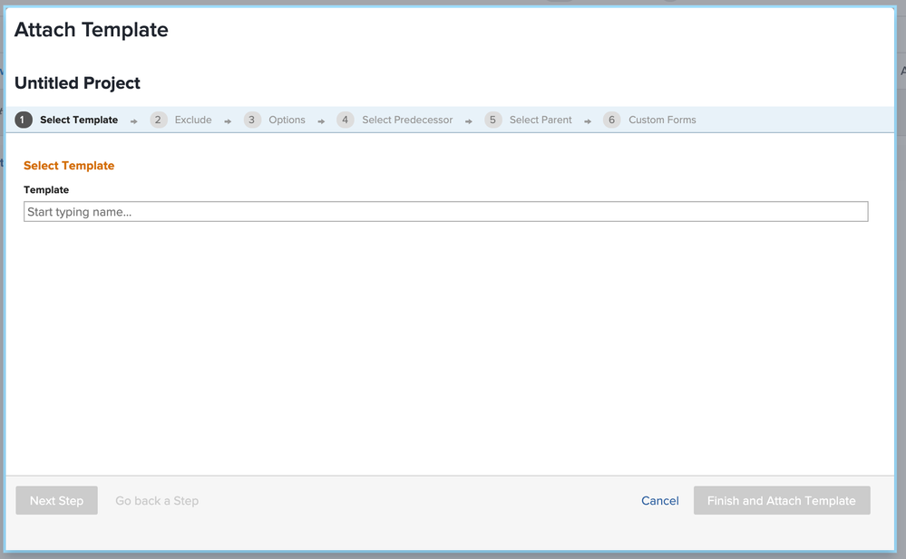Screen dimensions: 906x559
Task: Navigate to the Custom Forms step
Action: (x=662, y=120)
